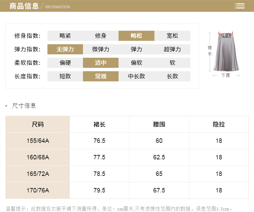Select the 略紧 fit option
Image resolution: width=254 pixels, height=212 pixels.
pyautogui.click(x=65, y=36)
